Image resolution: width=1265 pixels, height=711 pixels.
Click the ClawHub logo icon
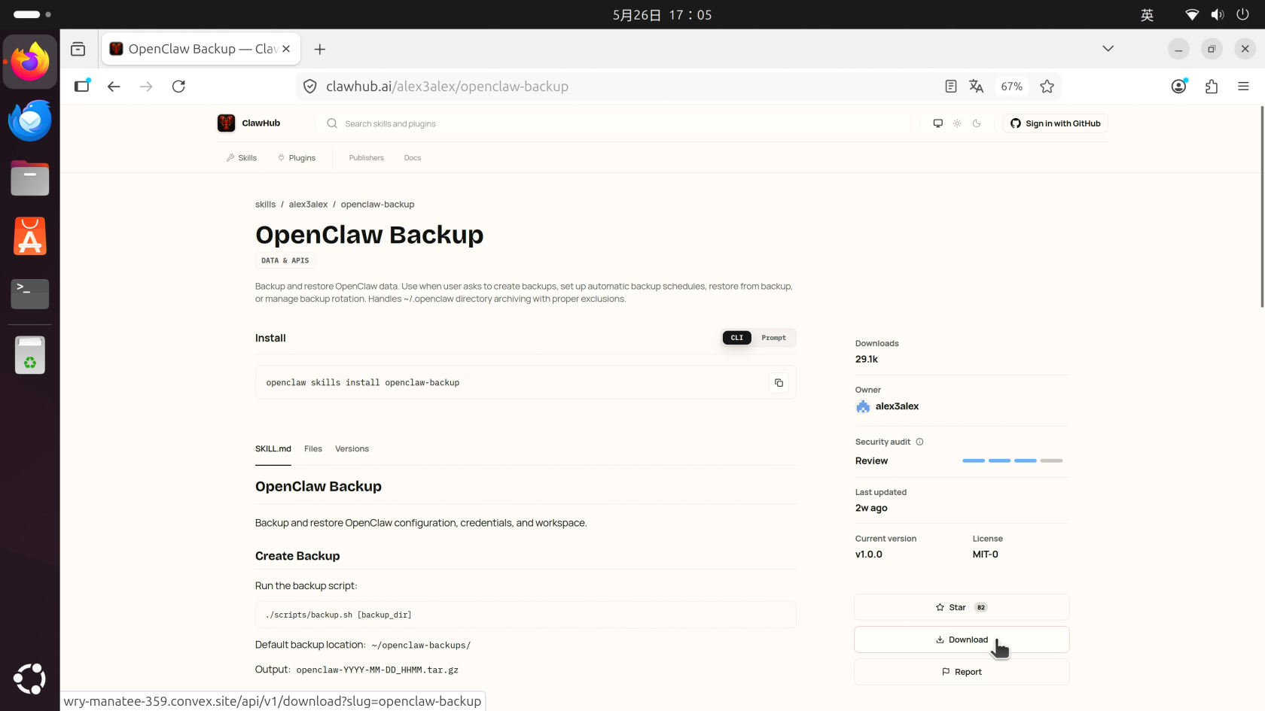point(226,123)
